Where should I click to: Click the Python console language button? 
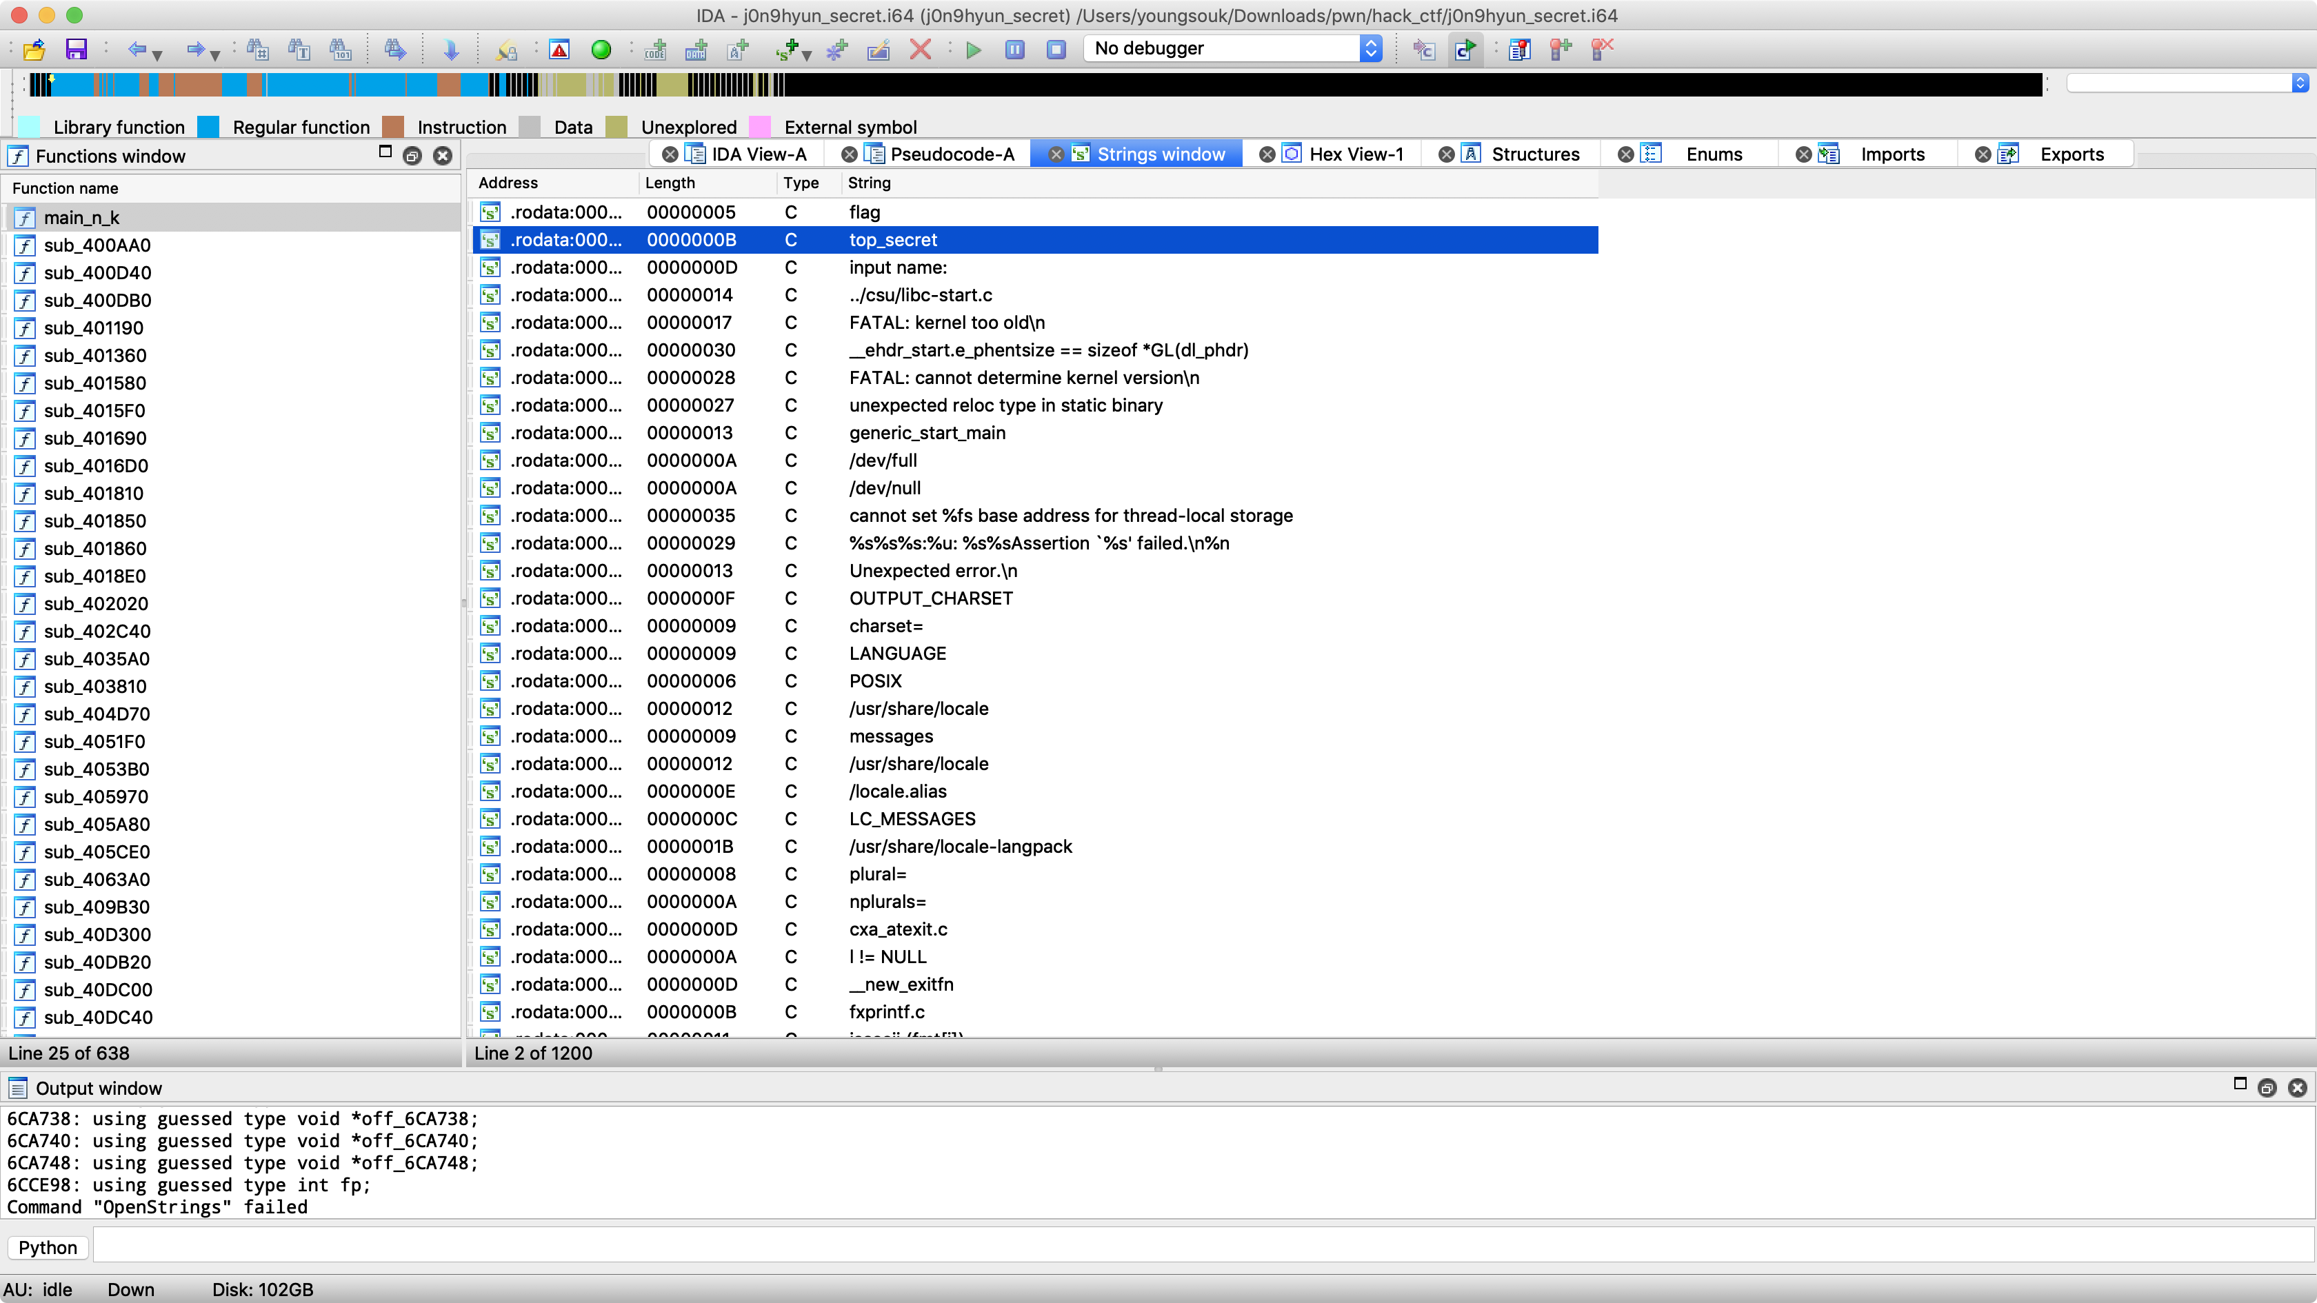[x=48, y=1247]
